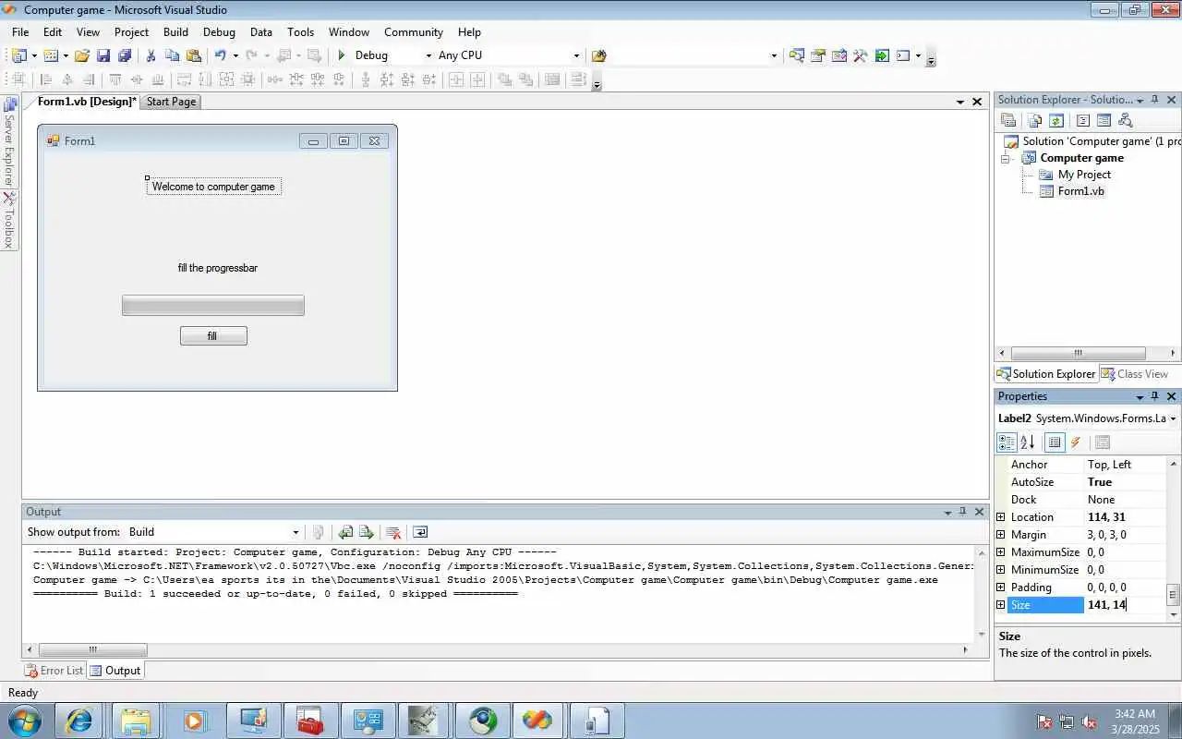Select the progress bar on Form1

point(213,306)
